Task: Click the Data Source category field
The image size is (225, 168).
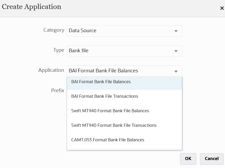Action: coord(119,31)
